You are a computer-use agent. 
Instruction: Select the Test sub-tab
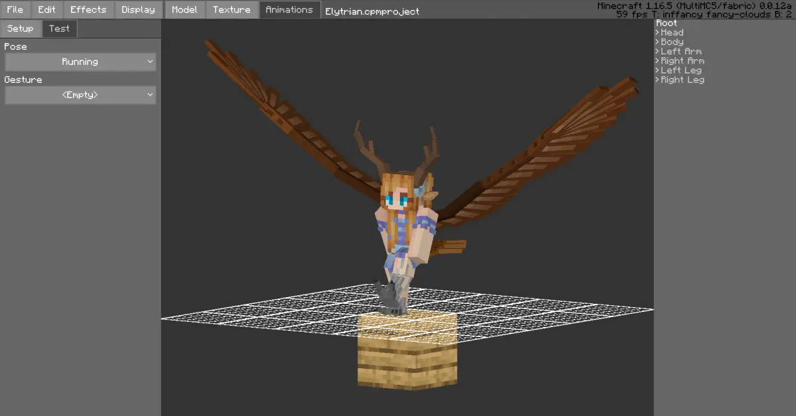[x=59, y=29]
